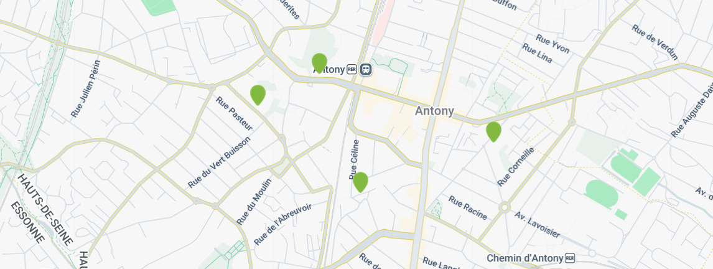This screenshot has width=713, height=269.
Task: Click the Rue de l'Abreuvoir street name
Action: pyautogui.click(x=282, y=224)
